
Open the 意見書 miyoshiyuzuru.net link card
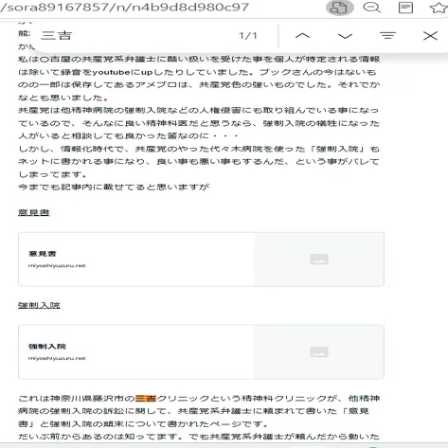(201, 260)
